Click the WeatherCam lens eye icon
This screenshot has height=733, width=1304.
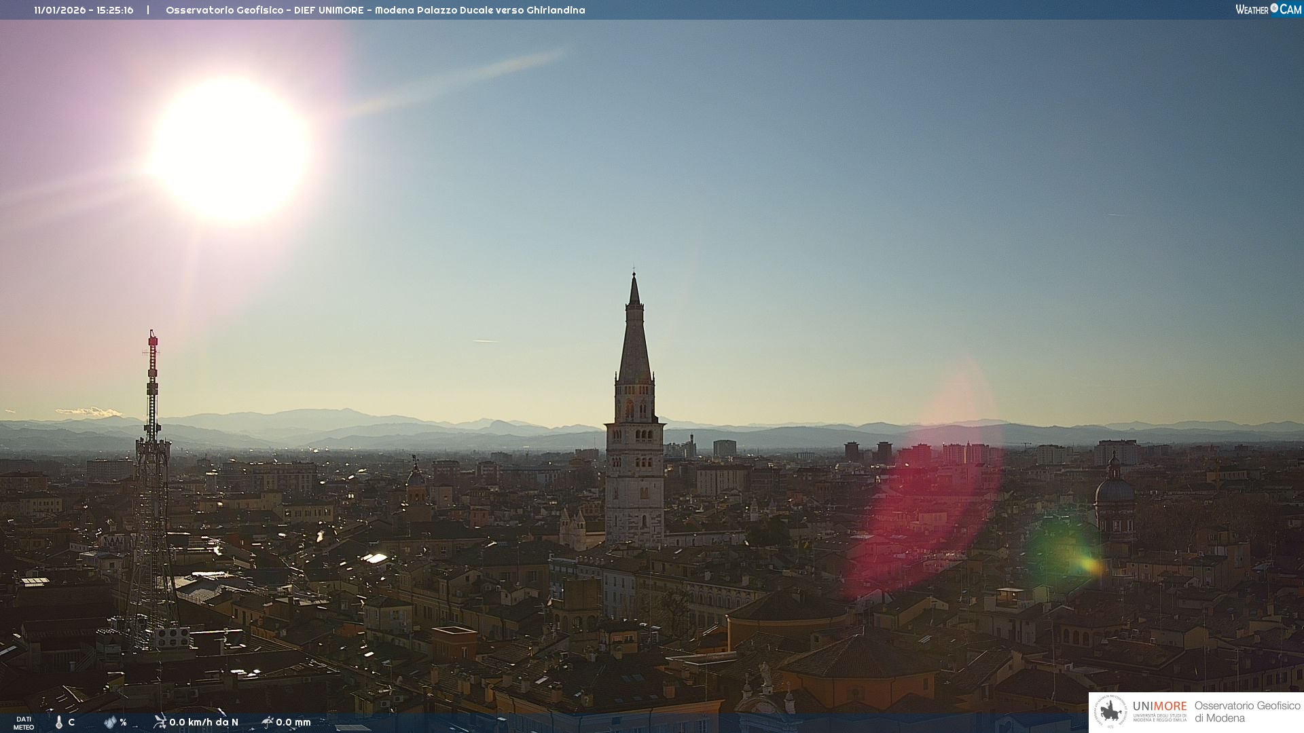click(x=1274, y=8)
